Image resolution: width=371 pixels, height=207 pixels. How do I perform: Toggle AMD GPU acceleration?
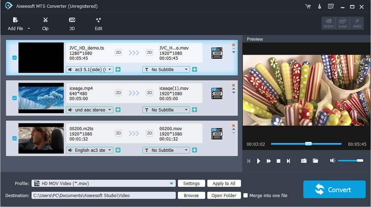357,23
